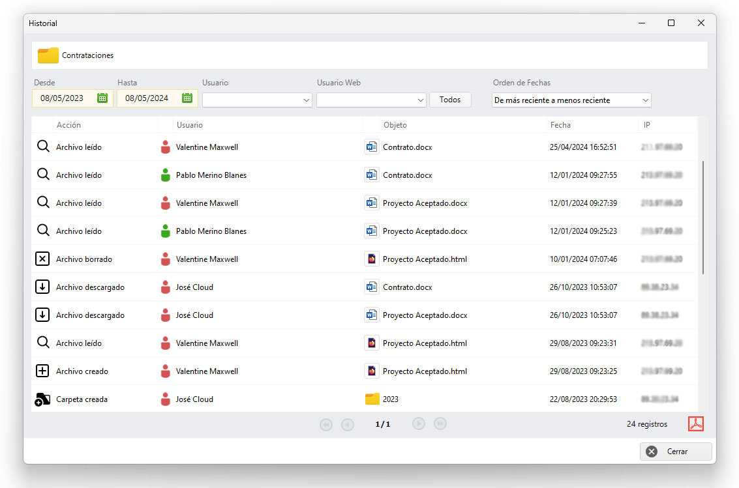Click José Cloud user icon on Carpeta creada row
739x488 pixels.
click(x=166, y=399)
